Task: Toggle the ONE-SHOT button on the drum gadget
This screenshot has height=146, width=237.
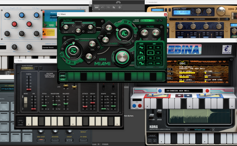Action: tap(41, 140)
